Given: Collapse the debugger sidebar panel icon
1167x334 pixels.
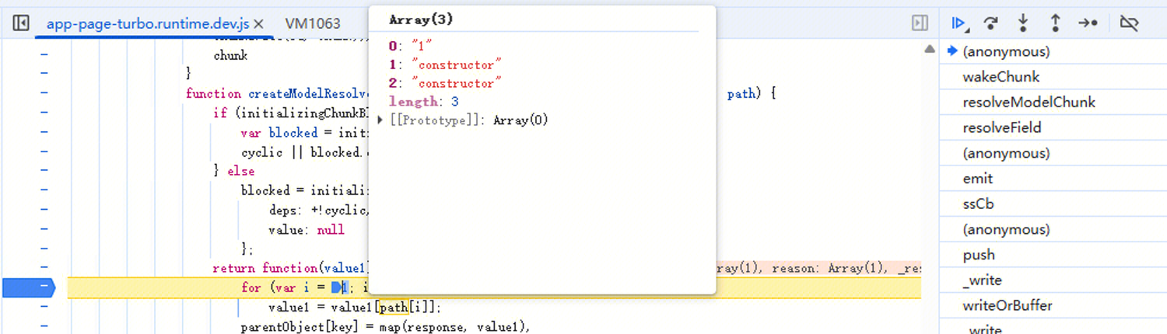Looking at the screenshot, I should 920,23.
